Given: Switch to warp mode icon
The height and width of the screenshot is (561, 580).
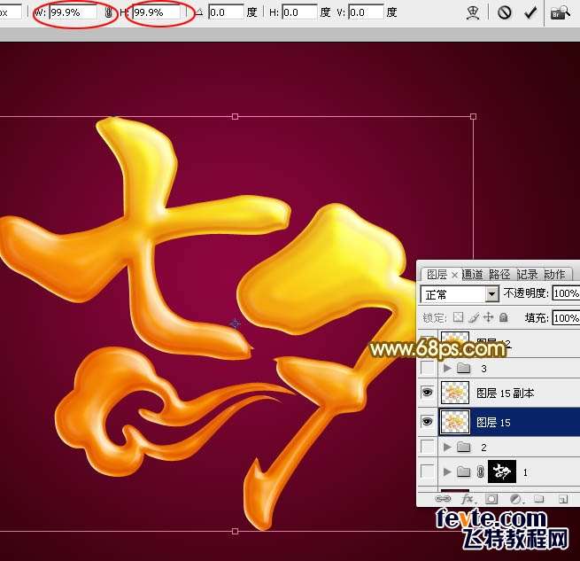Looking at the screenshot, I should [473, 13].
